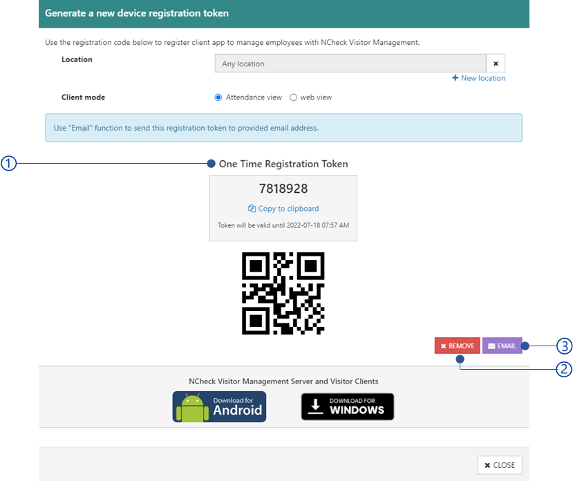Click the Email function info message
The image size is (573, 481).
(x=283, y=128)
